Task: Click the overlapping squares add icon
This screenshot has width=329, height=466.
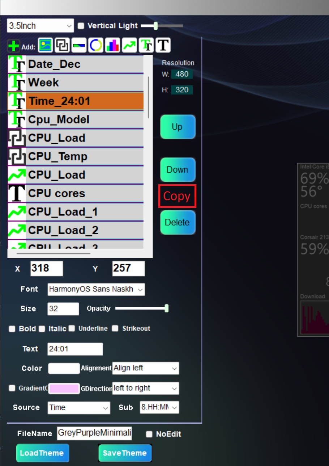Action: coord(62,46)
